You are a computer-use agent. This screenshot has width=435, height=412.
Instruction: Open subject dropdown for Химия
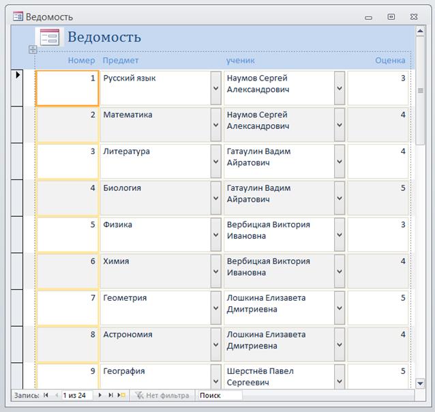click(216, 271)
